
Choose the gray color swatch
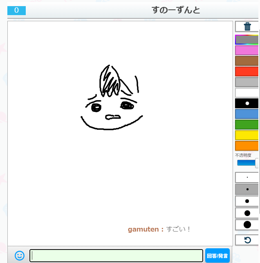coord(247,82)
